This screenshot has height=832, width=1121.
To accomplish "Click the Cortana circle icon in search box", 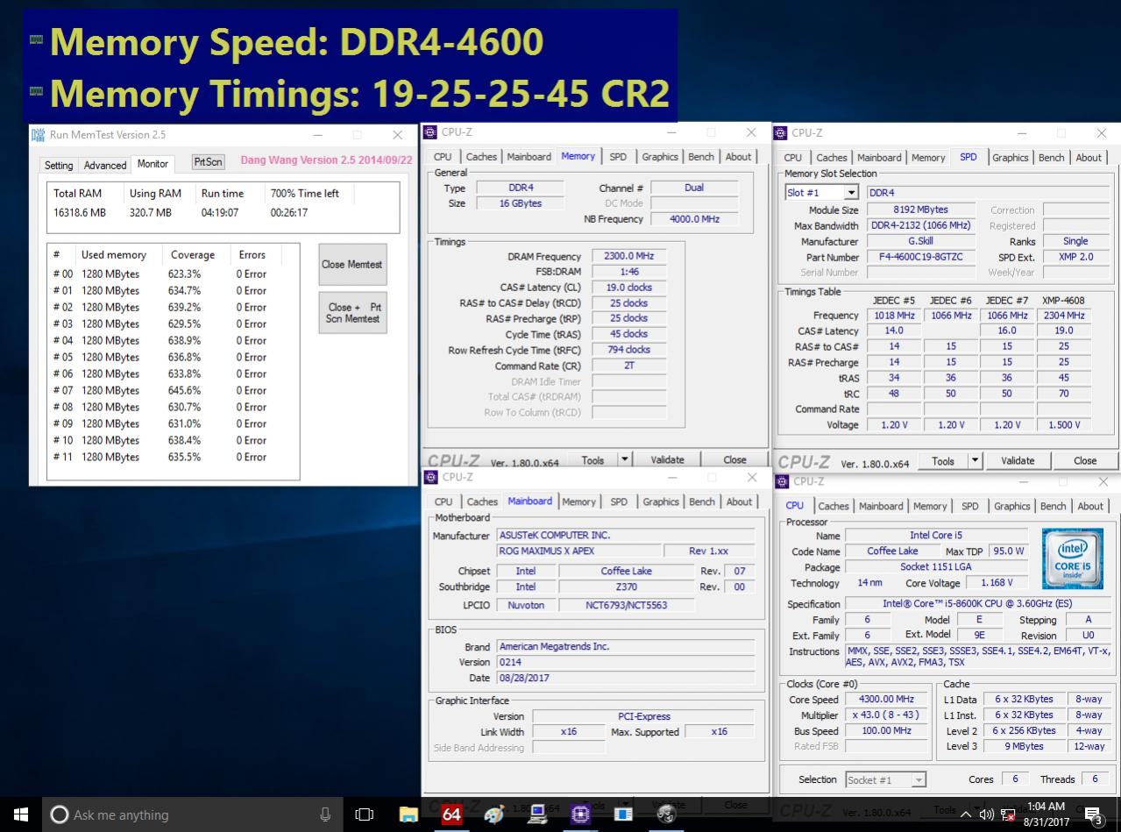I will point(60,814).
